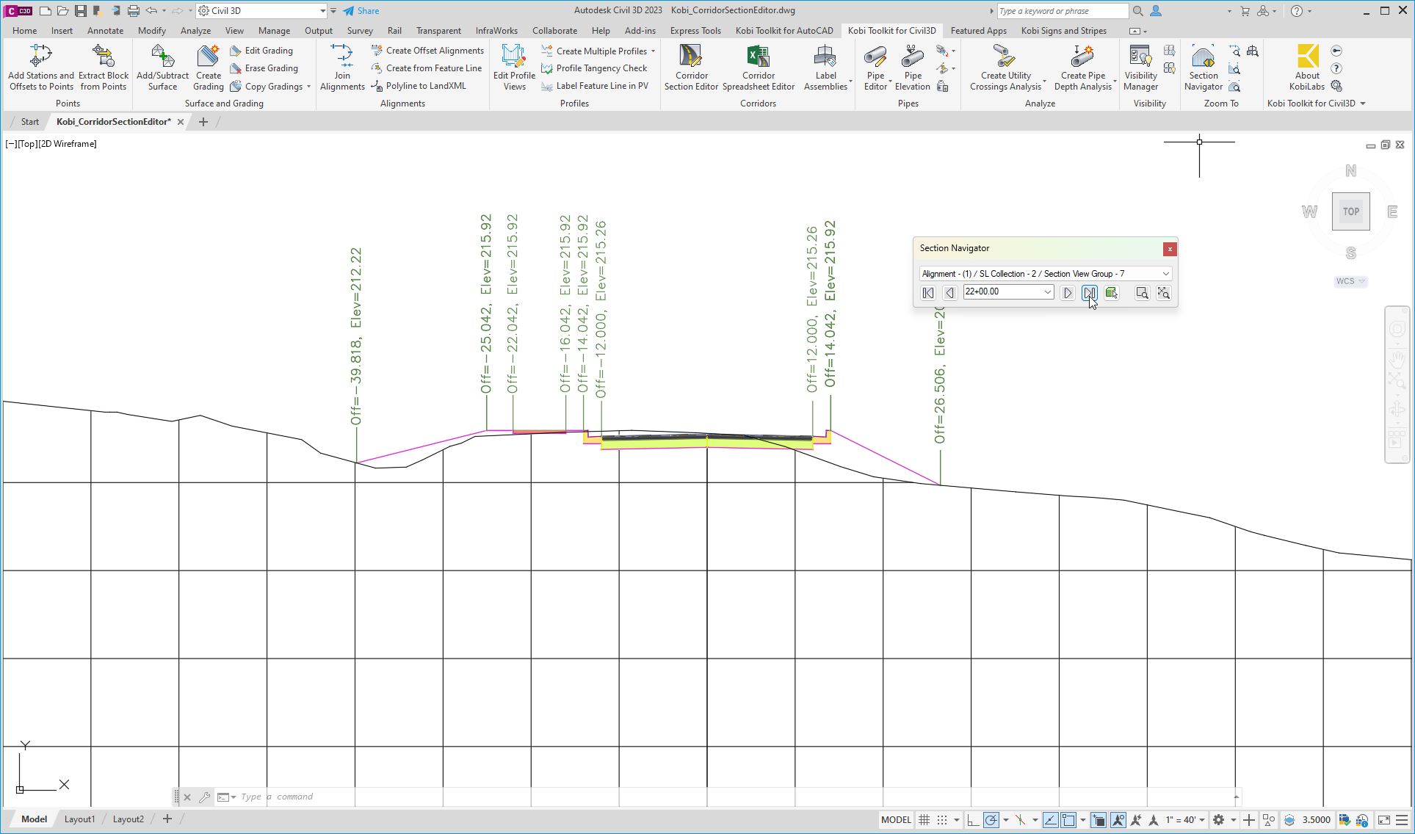This screenshot has height=834, width=1415.
Task: Open the annotation scale 1" = 40' dropdown
Action: tap(1202, 820)
